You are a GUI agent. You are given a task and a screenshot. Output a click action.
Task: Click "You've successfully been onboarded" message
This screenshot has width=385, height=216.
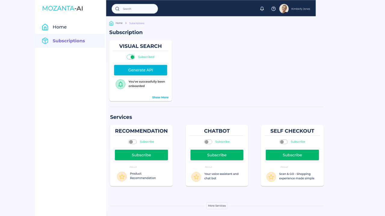(x=147, y=84)
